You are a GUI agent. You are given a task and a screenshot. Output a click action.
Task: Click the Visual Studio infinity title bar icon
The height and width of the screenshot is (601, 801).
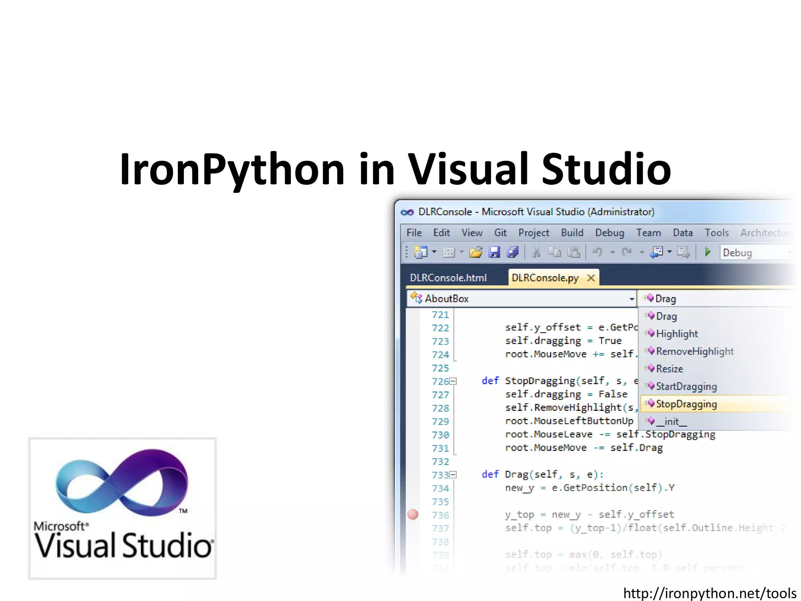(x=407, y=212)
